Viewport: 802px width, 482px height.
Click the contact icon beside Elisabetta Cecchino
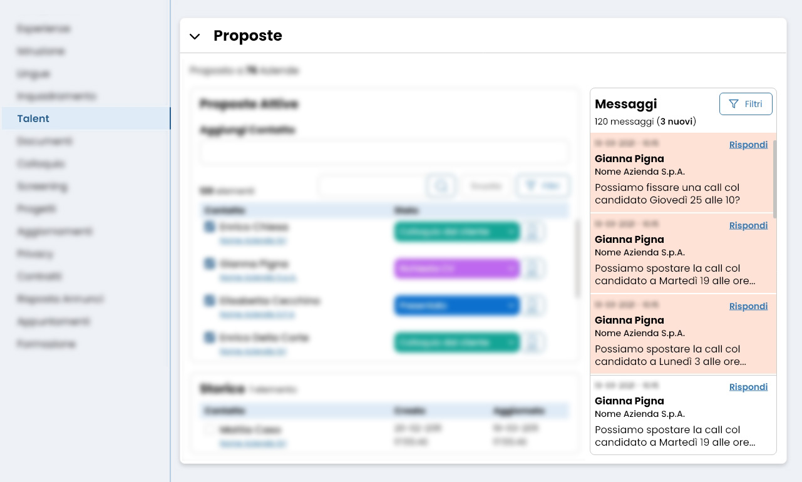click(210, 301)
